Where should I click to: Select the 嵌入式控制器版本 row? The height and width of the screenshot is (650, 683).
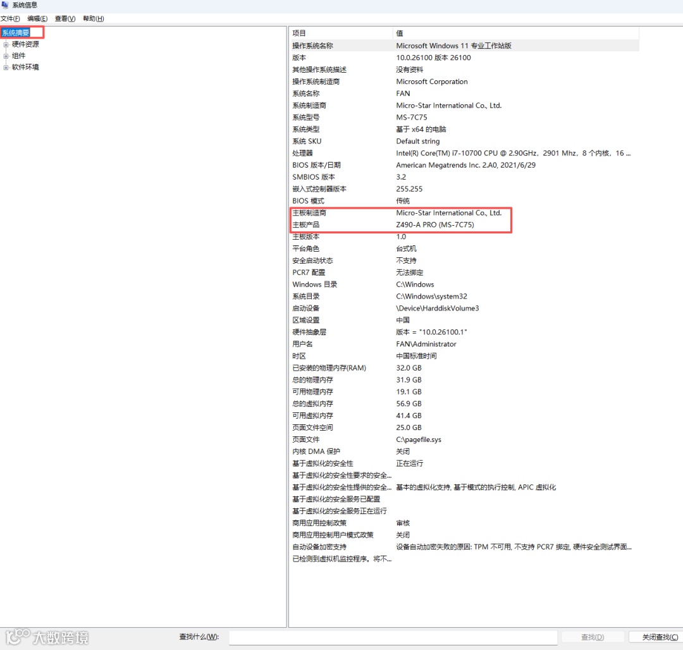point(464,189)
